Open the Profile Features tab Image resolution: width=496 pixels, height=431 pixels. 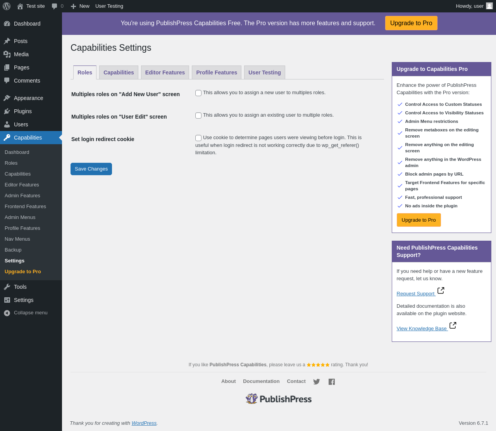[217, 72]
